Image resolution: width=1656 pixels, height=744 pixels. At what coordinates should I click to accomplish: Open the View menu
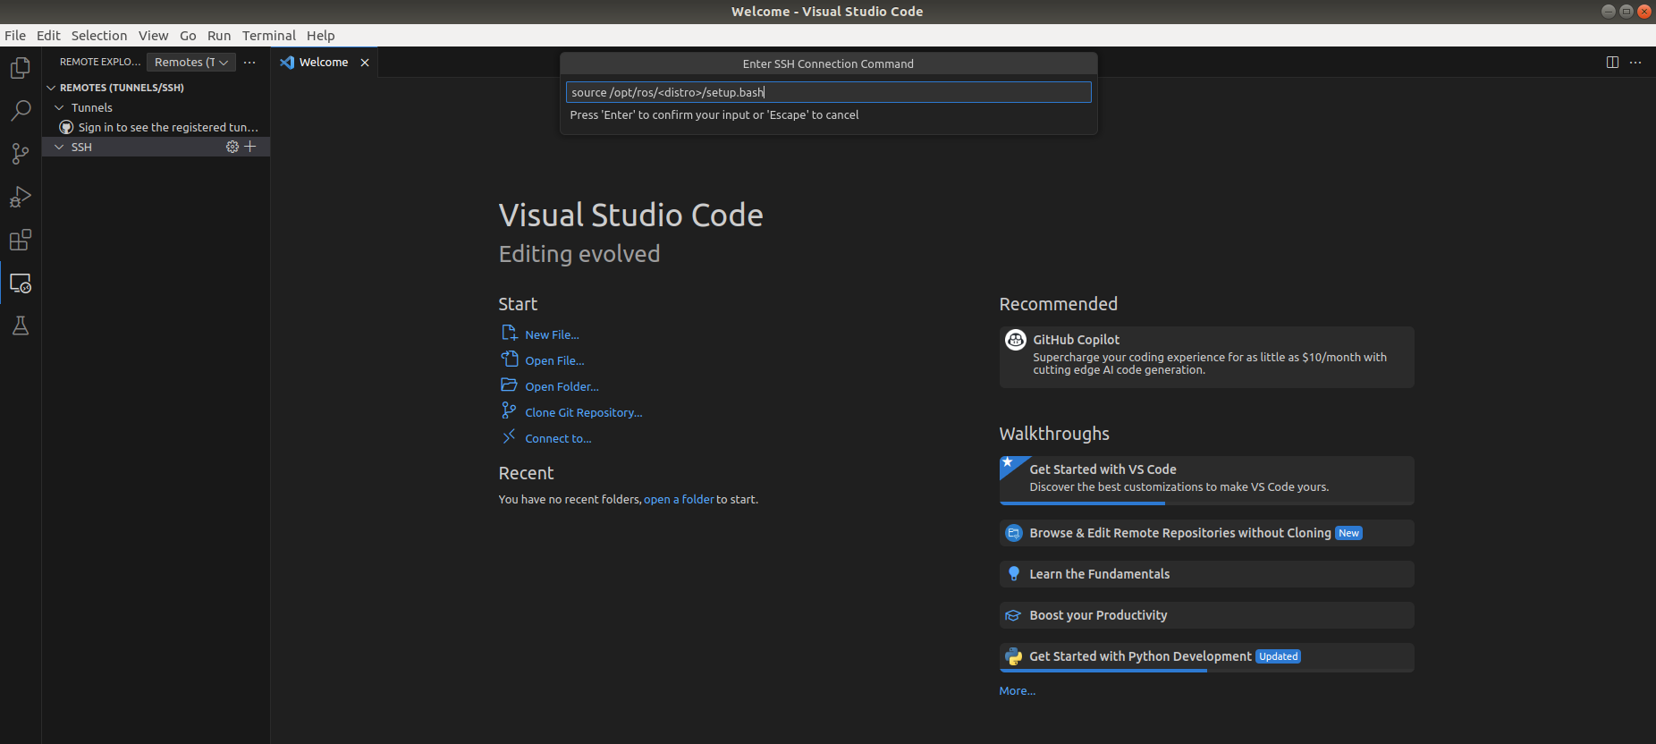pyautogui.click(x=153, y=36)
